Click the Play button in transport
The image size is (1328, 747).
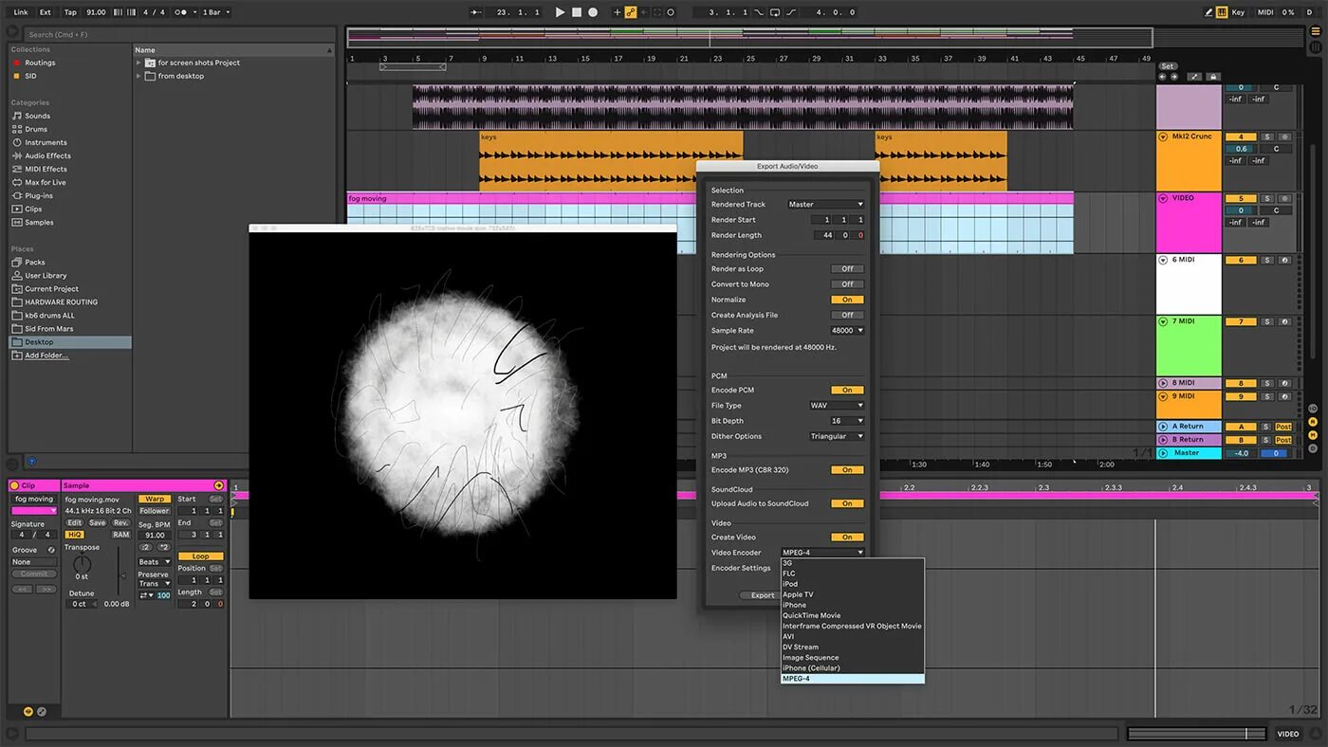point(560,12)
